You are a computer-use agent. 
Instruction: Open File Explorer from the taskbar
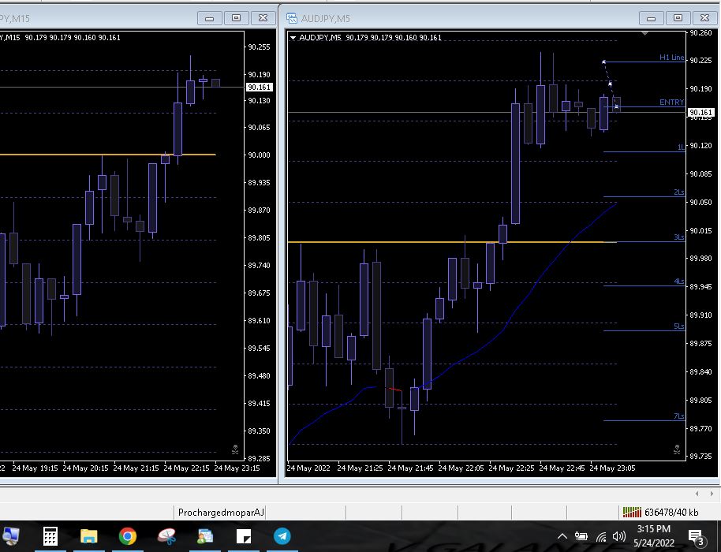pyautogui.click(x=89, y=536)
